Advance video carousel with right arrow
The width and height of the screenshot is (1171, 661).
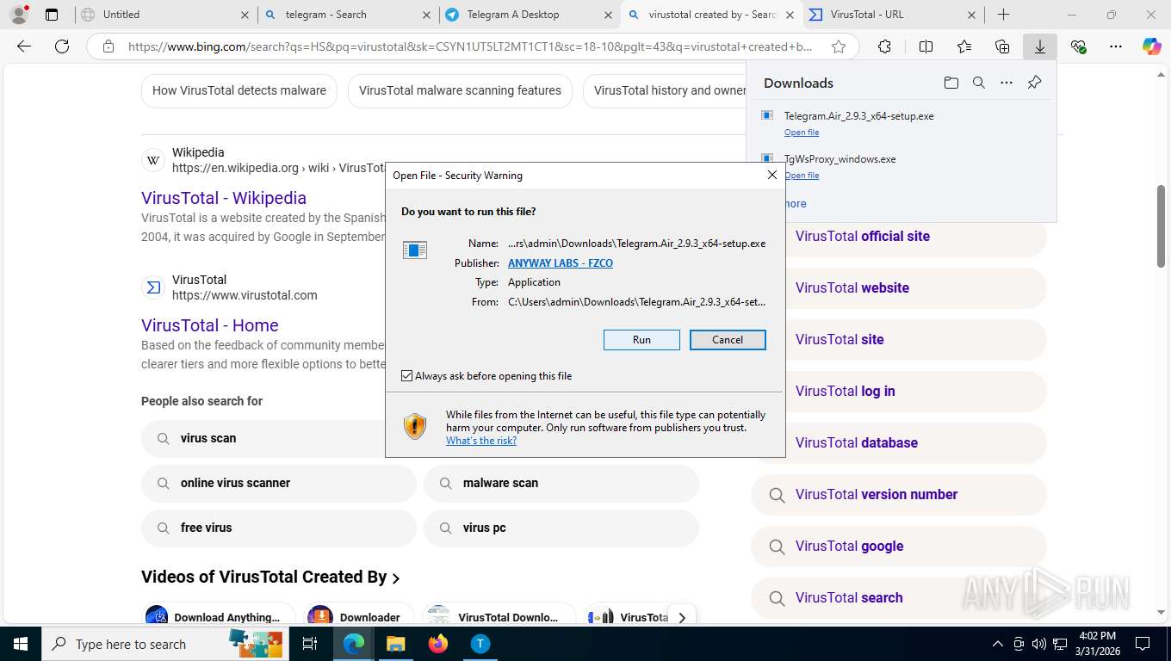(682, 617)
